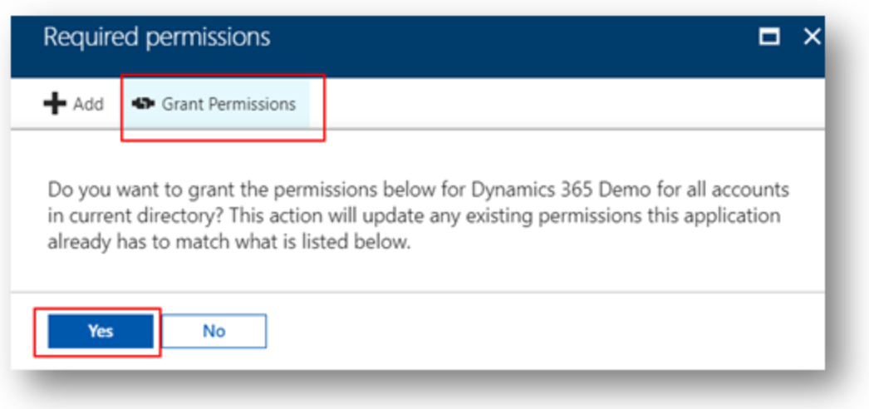Maximize the Required permissions blade

click(x=768, y=37)
